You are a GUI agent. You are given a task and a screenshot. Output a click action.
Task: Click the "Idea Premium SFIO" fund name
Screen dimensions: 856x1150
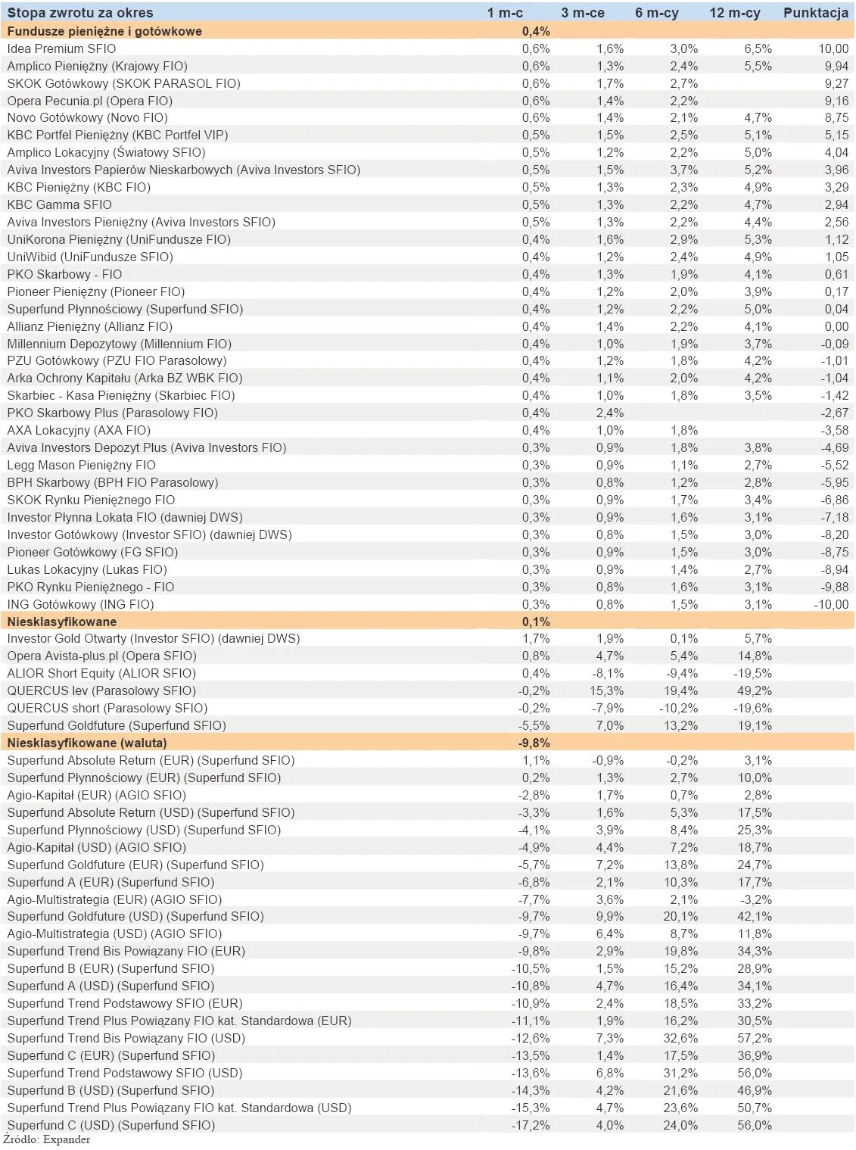(62, 48)
